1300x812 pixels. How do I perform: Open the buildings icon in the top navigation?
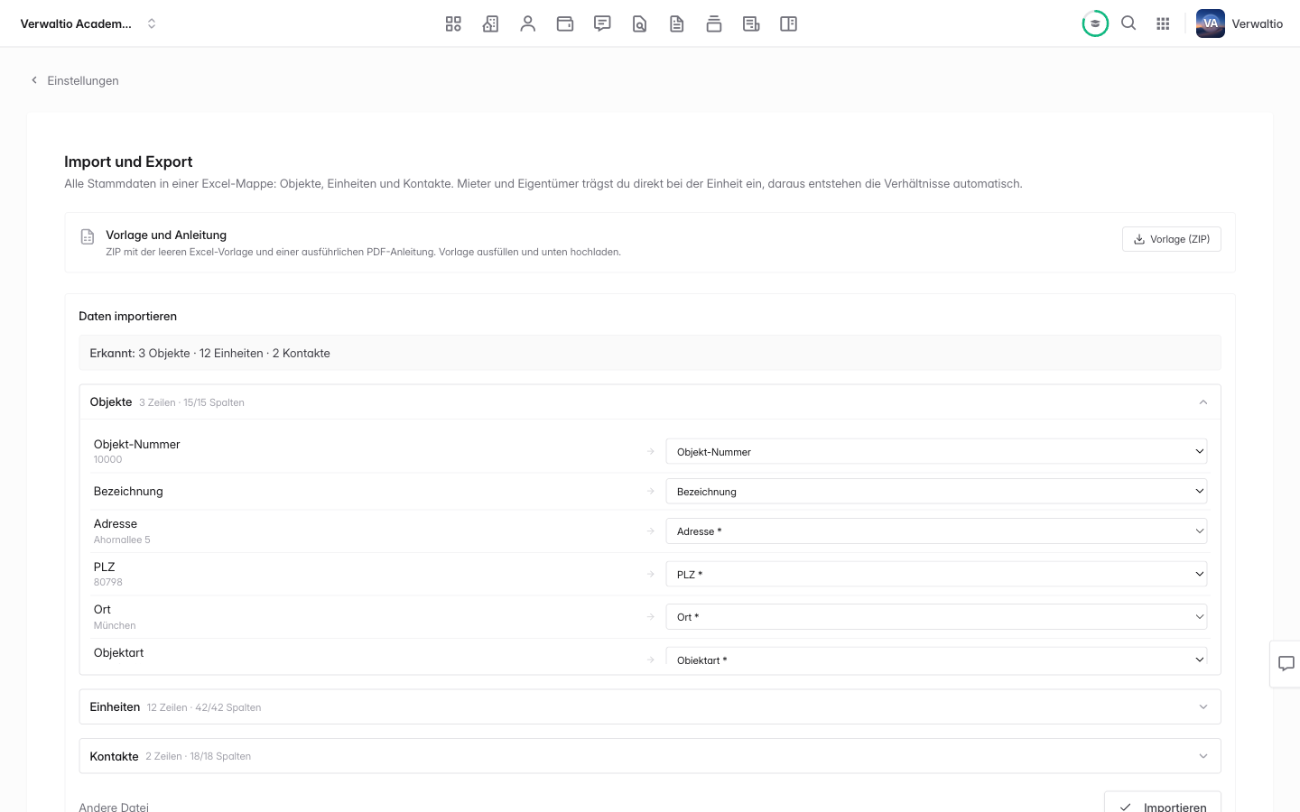point(490,24)
